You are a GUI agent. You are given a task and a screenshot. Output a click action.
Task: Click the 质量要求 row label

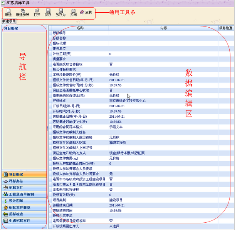tap(59, 59)
